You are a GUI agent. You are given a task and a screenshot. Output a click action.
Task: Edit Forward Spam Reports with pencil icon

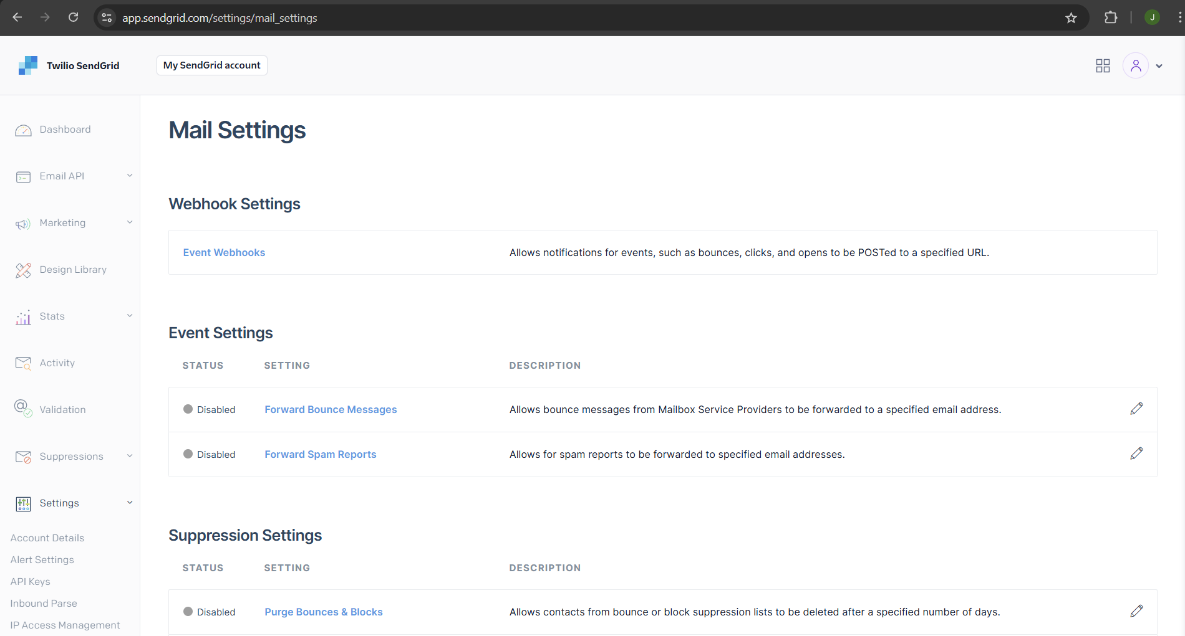click(1136, 453)
